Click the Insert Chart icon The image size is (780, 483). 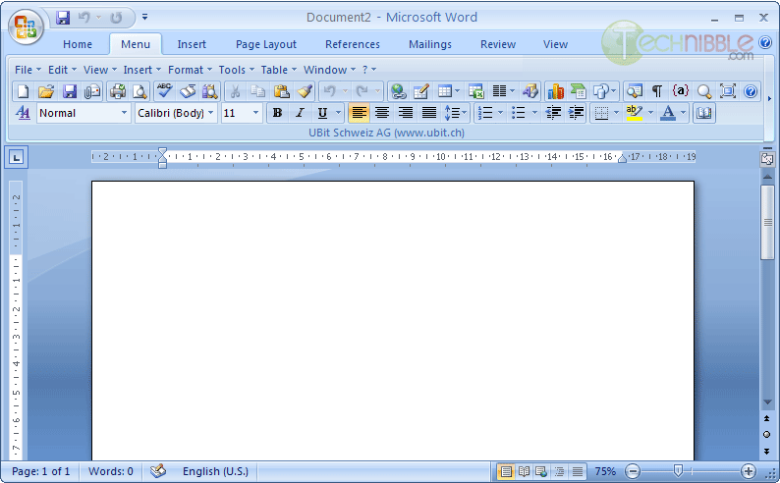[555, 91]
